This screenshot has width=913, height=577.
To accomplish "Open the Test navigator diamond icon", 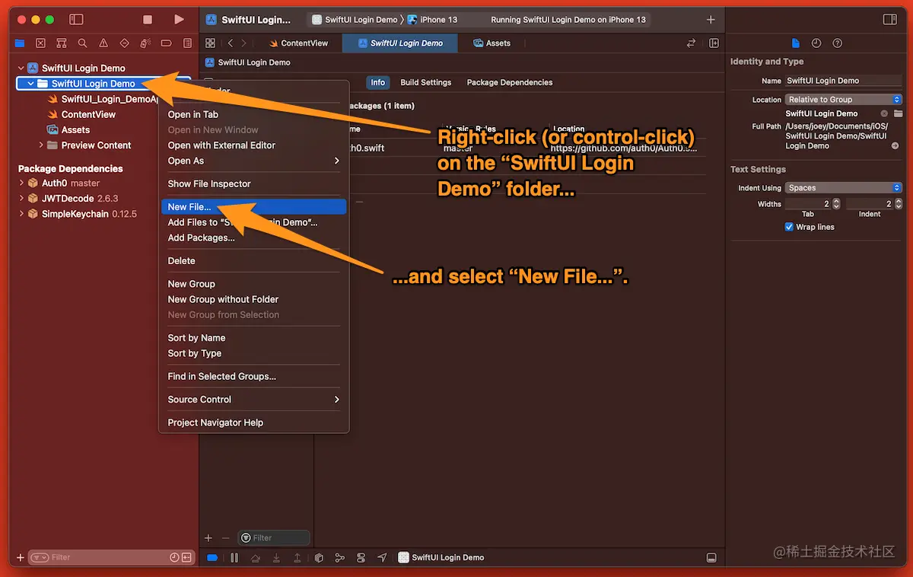I will tap(125, 43).
